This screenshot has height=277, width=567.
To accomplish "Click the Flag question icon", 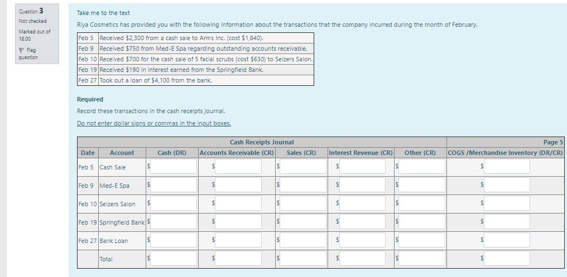I will coord(22,50).
